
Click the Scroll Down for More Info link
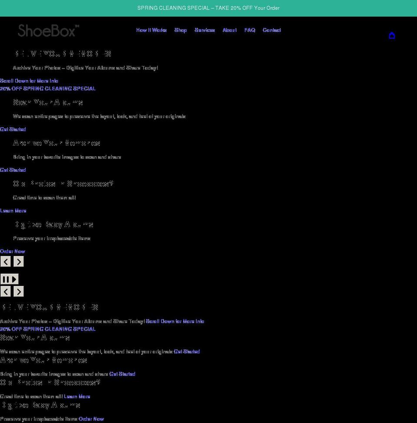(29, 81)
